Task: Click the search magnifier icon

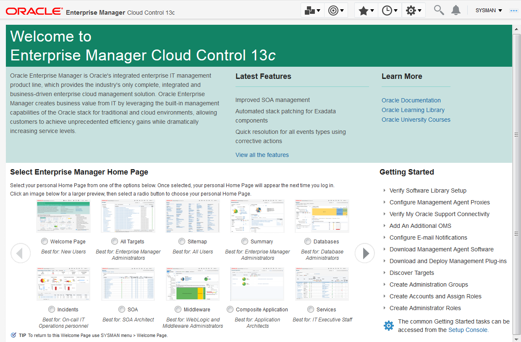Action: 438,10
